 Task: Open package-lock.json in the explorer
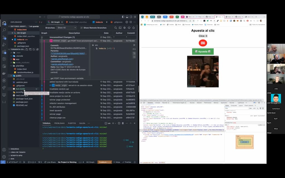point(24,99)
